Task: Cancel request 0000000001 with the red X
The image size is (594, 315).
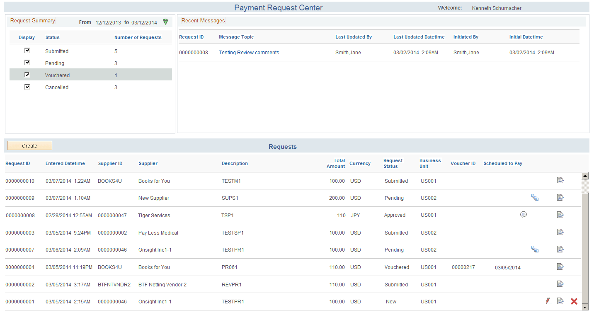Action: click(574, 301)
